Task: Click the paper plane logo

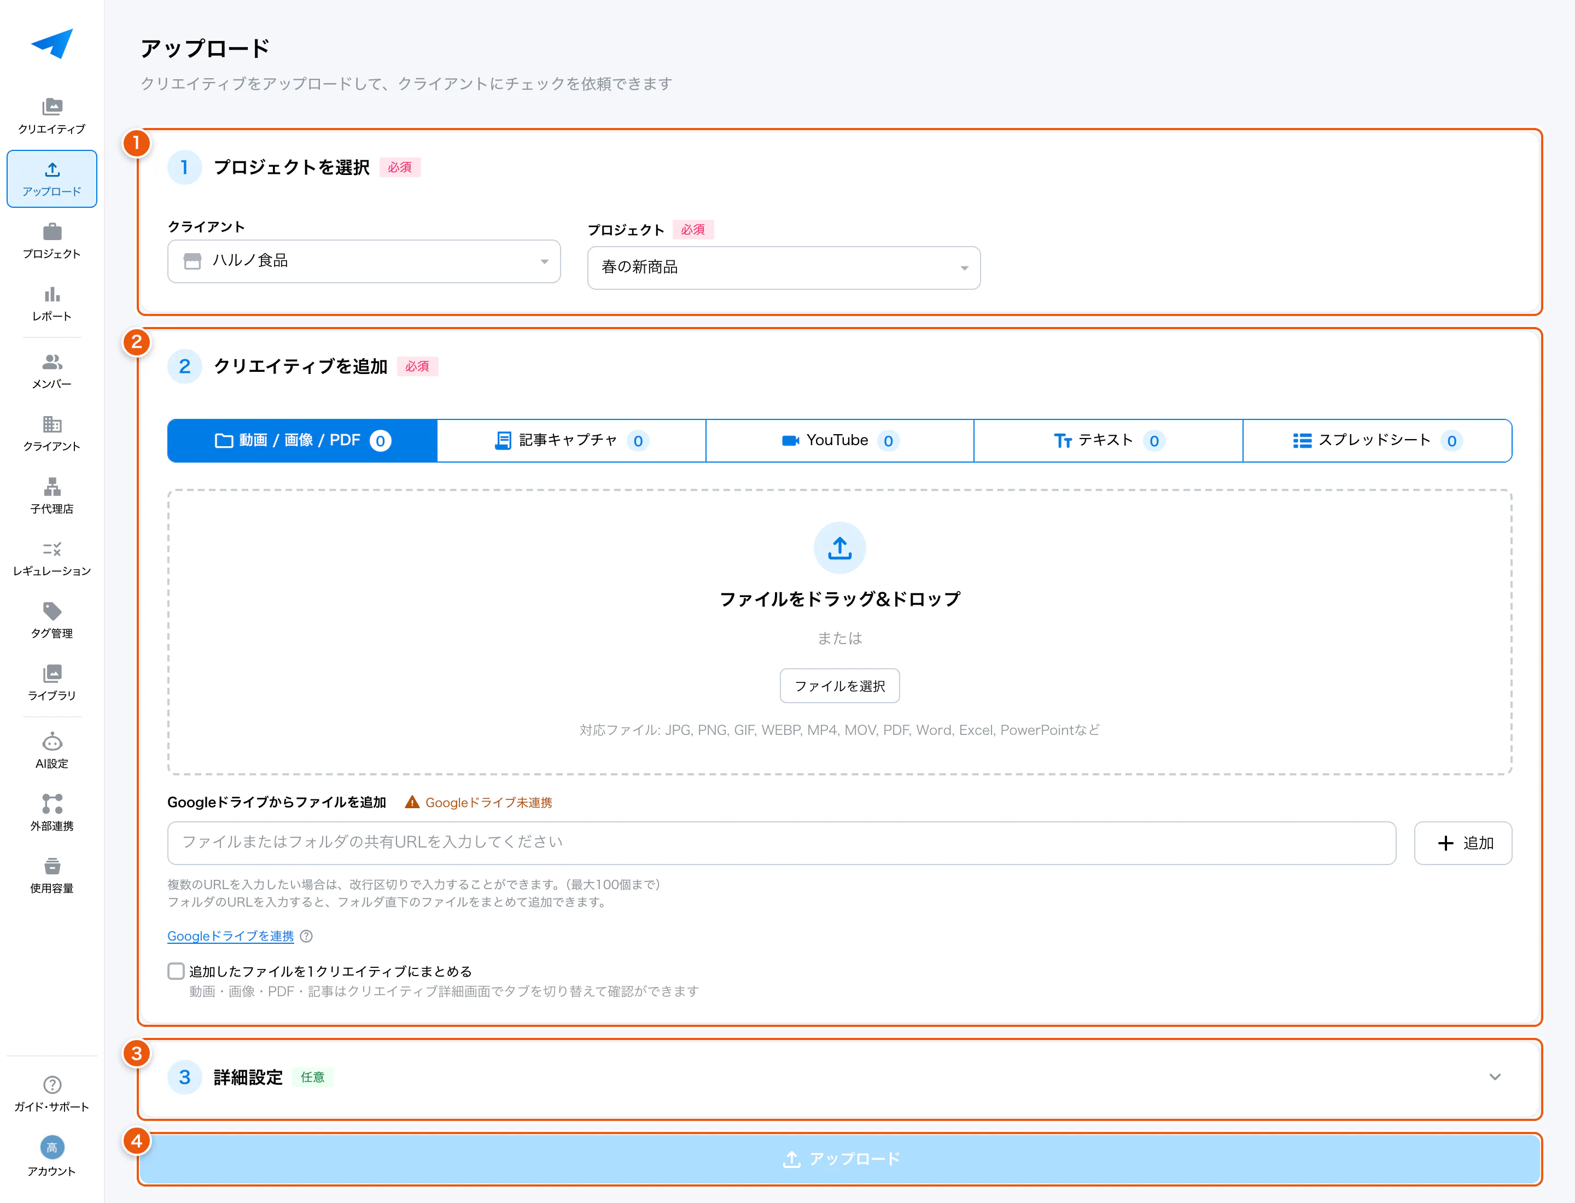Action: click(51, 44)
